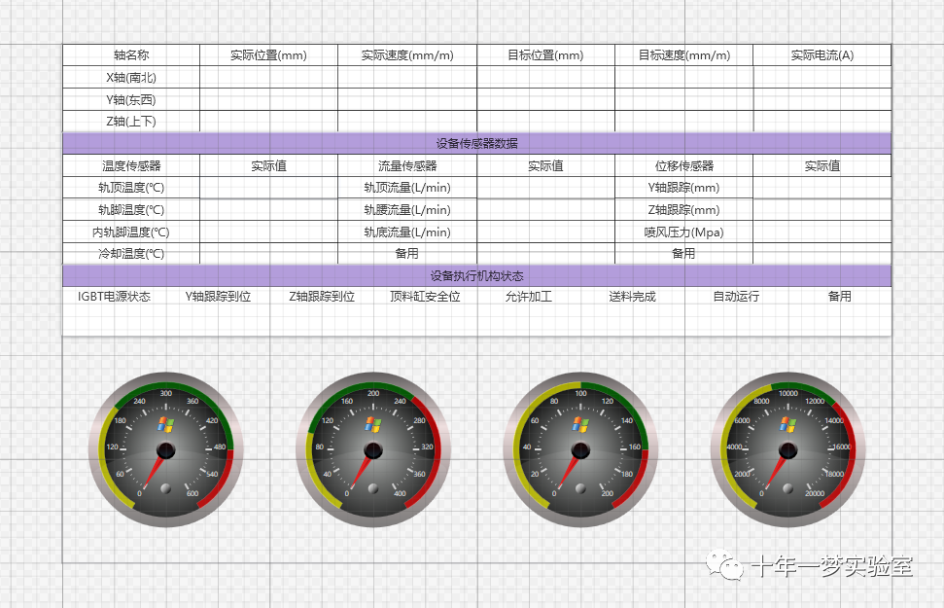Select the Y轴跟踪到位 status label
Viewport: 944px width, 608px height.
[x=218, y=297]
